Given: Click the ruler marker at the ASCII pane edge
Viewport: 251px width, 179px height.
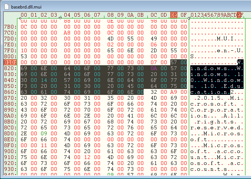Looking at the screenshot, I should (188, 19).
